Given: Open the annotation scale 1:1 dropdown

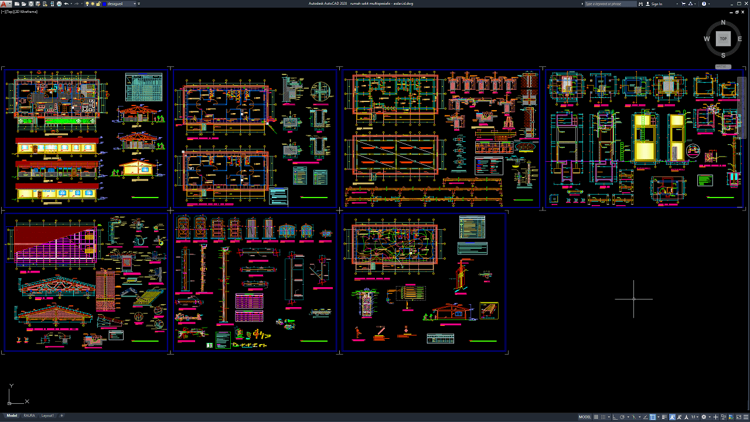Looking at the screenshot, I should click(694, 417).
